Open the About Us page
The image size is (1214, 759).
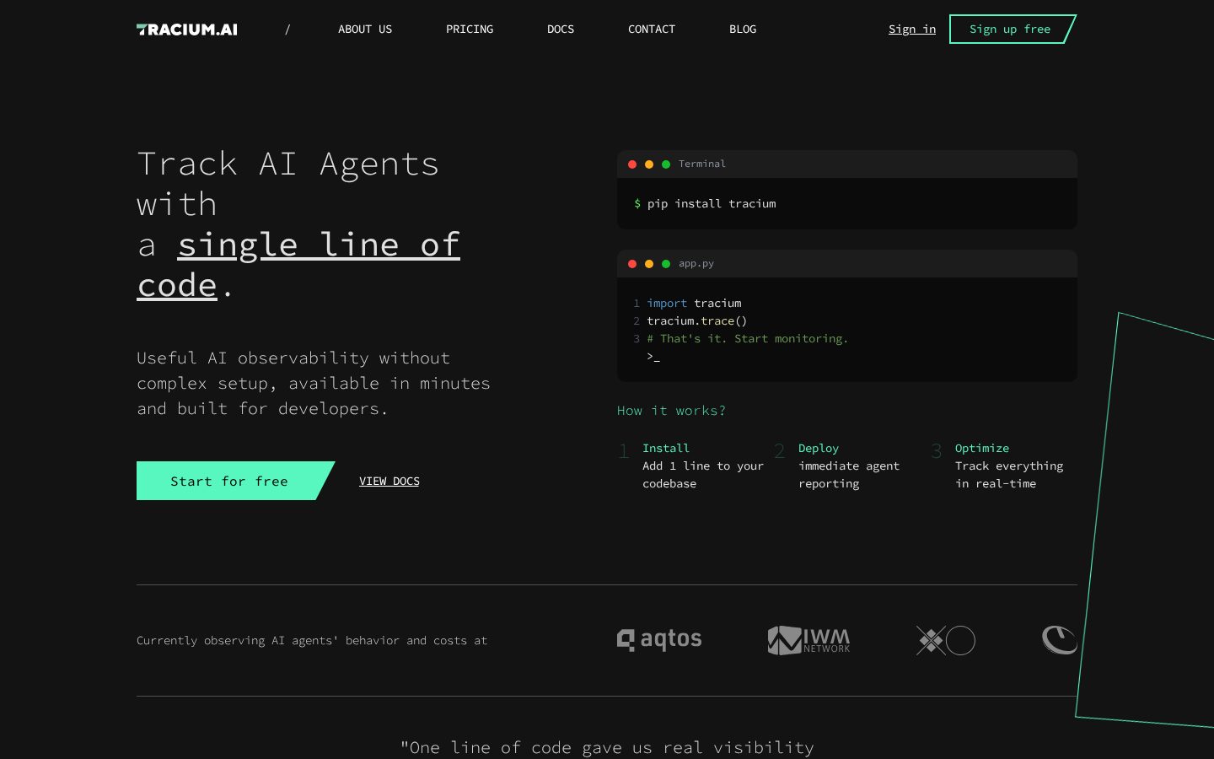pyautogui.click(x=365, y=30)
